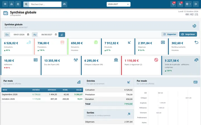Click the Prestation row in Entrées
This screenshot has width=201, height=125.
(x=109, y=95)
